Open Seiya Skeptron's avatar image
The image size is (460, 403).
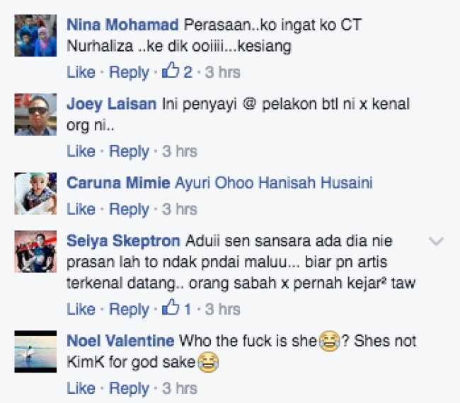(35, 252)
